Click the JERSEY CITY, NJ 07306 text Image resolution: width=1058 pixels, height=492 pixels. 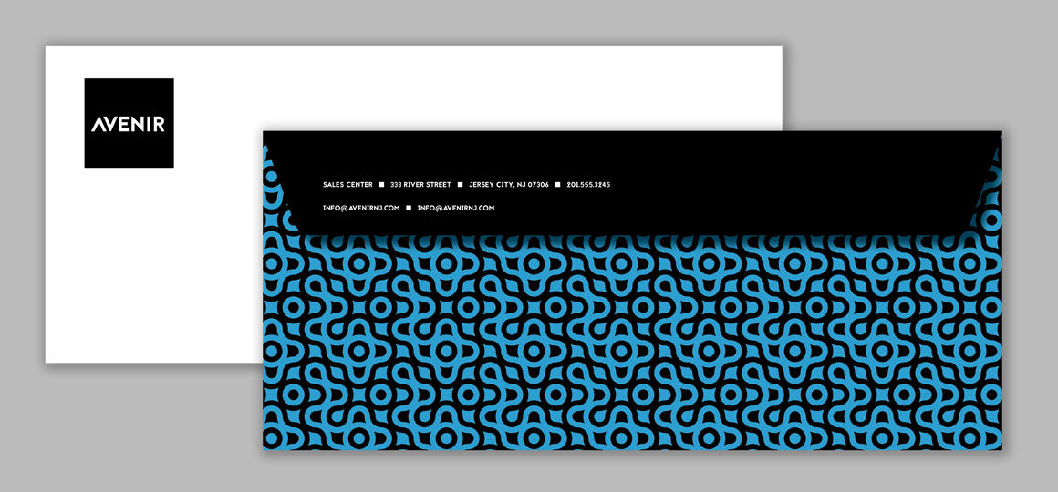coord(509,185)
